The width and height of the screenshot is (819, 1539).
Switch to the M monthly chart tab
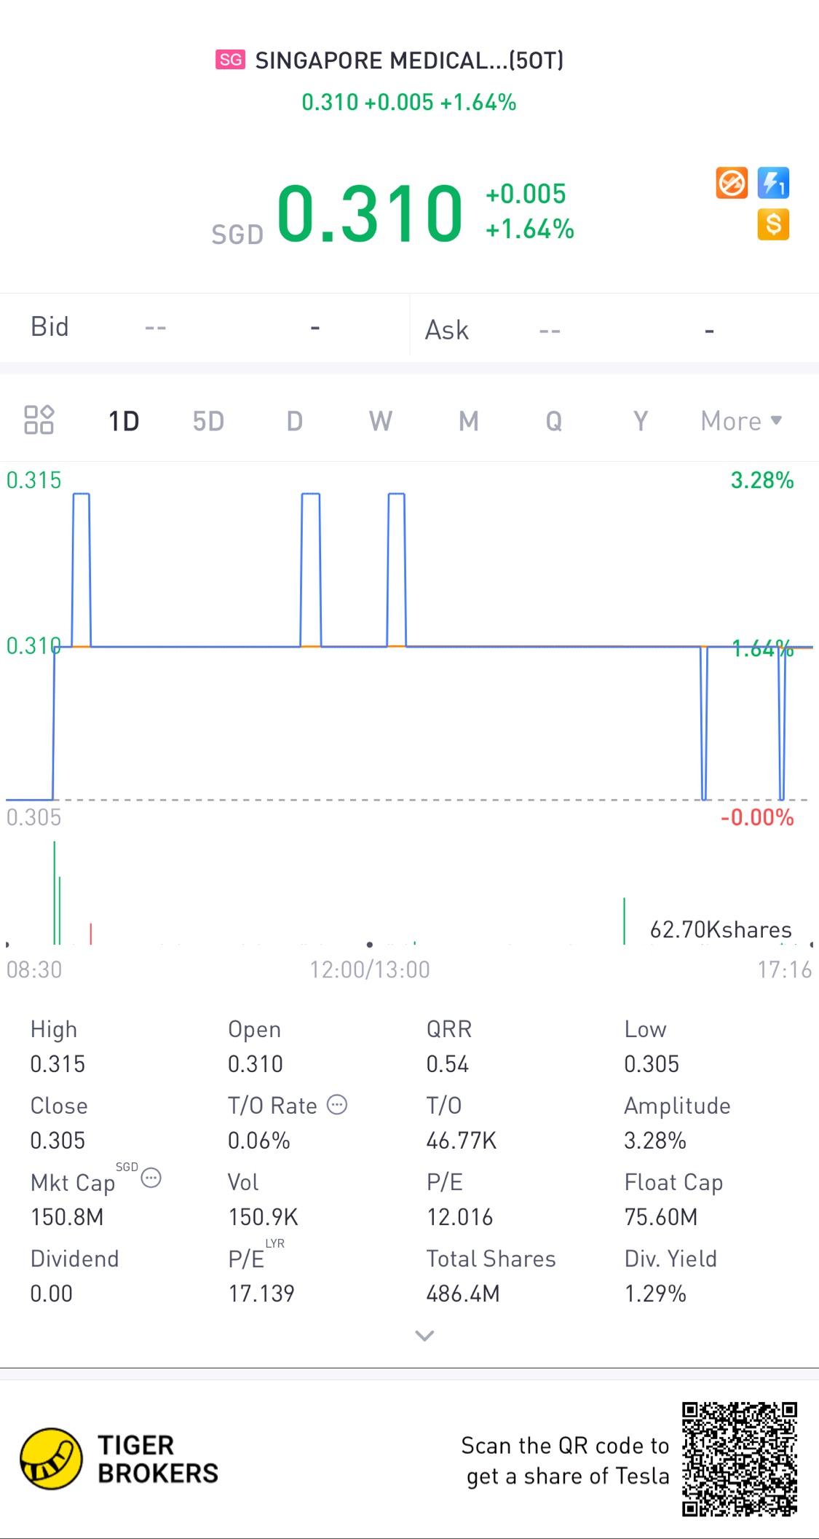coord(468,421)
